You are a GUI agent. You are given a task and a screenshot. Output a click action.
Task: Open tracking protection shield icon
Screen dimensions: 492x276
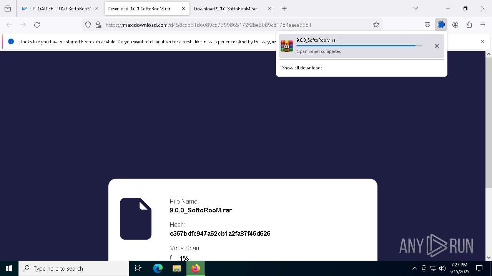(x=88, y=25)
